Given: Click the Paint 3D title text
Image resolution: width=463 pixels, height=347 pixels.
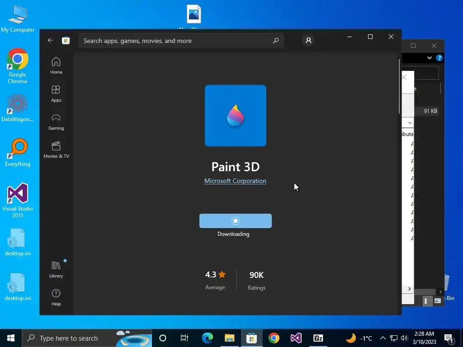Looking at the screenshot, I should pyautogui.click(x=235, y=167).
